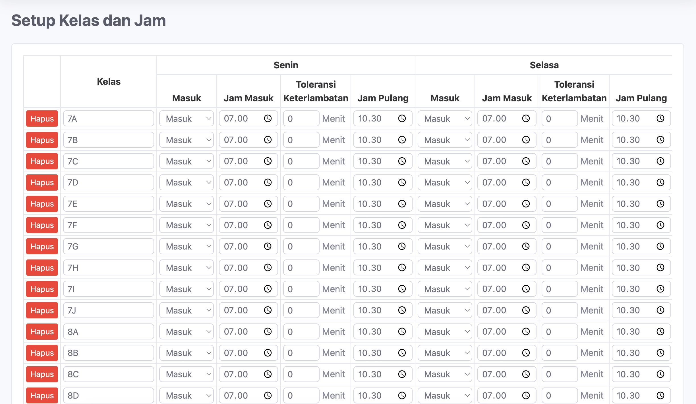This screenshot has width=696, height=404.
Task: Click clock icon in 7G Selasa Jam Pulang
Action: point(660,246)
